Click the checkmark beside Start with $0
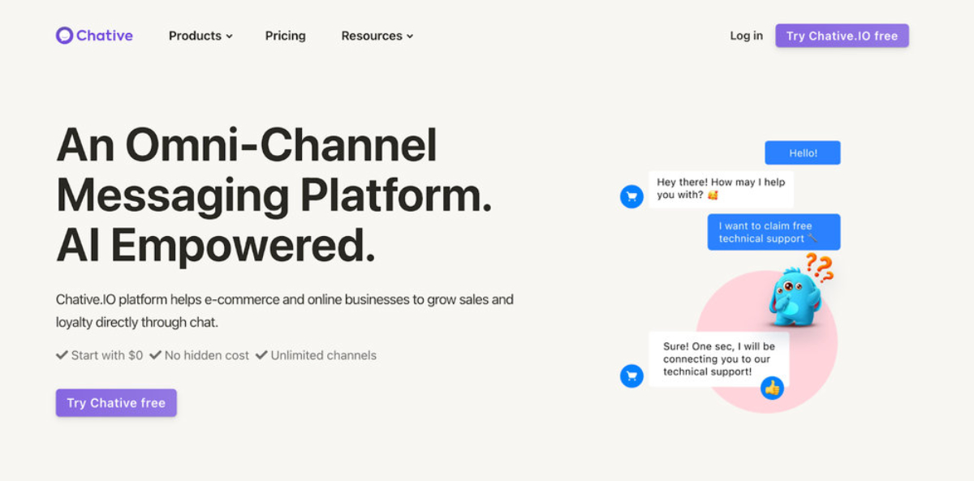 click(x=62, y=354)
